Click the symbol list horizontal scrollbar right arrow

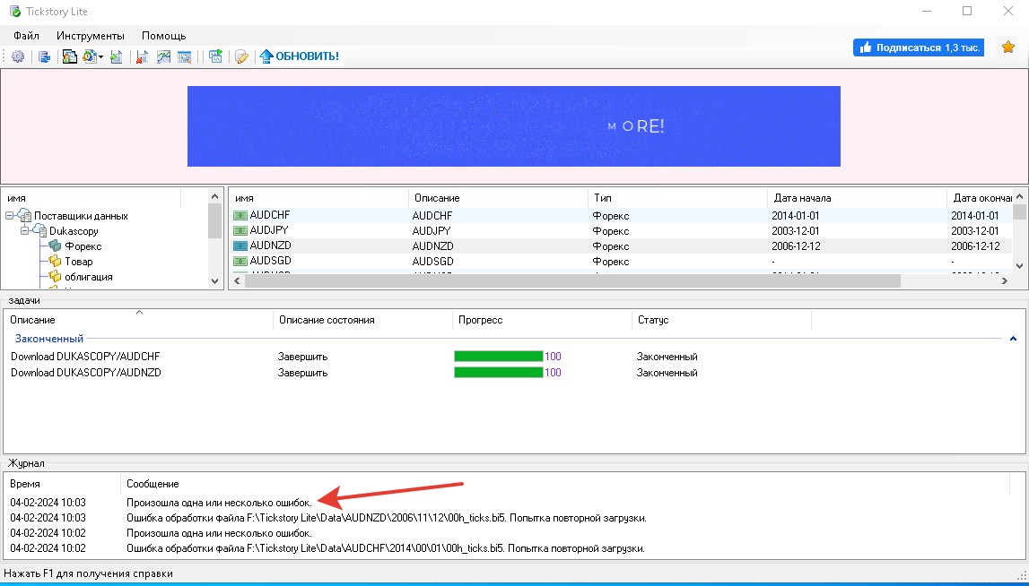click(x=1005, y=281)
